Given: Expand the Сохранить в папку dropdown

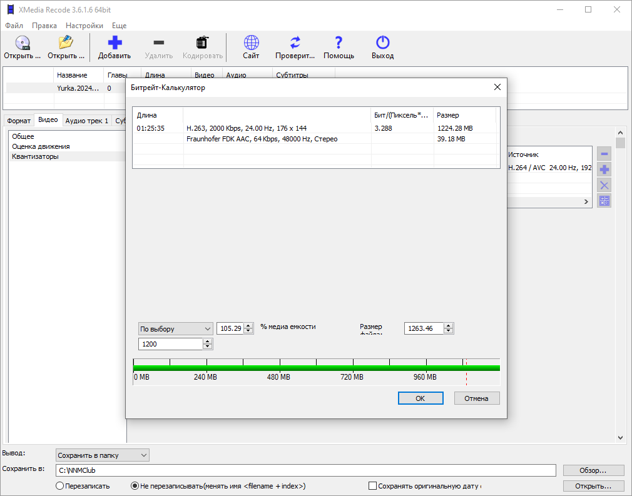Looking at the screenshot, I should click(103, 455).
